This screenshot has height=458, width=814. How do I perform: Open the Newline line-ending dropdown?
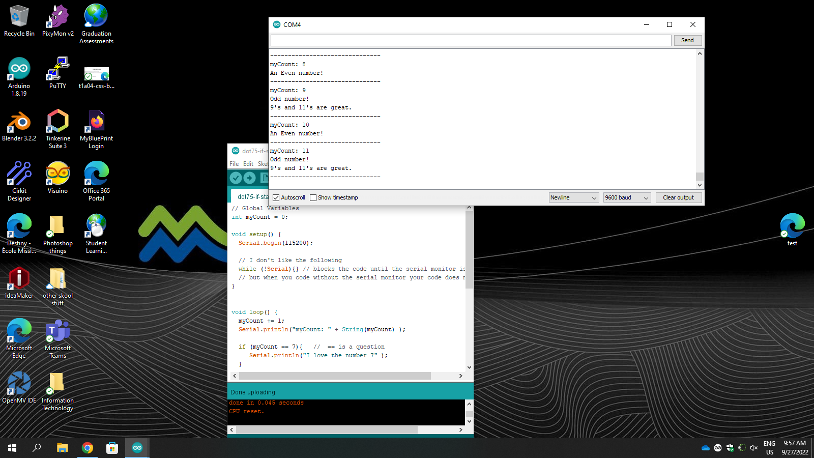click(573, 197)
